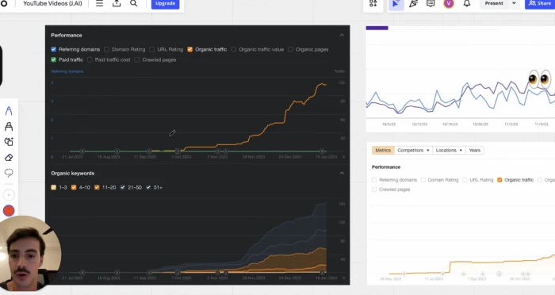Uncheck the Paid traffic checkbox
Screen dimensions: 555x295
[53, 59]
